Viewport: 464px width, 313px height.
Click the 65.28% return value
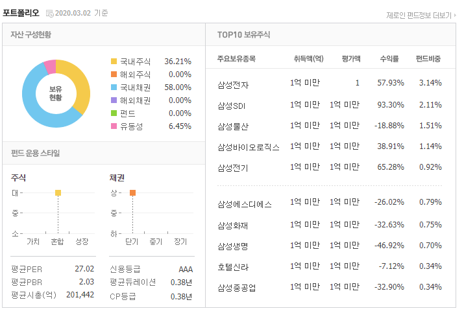tap(391, 167)
